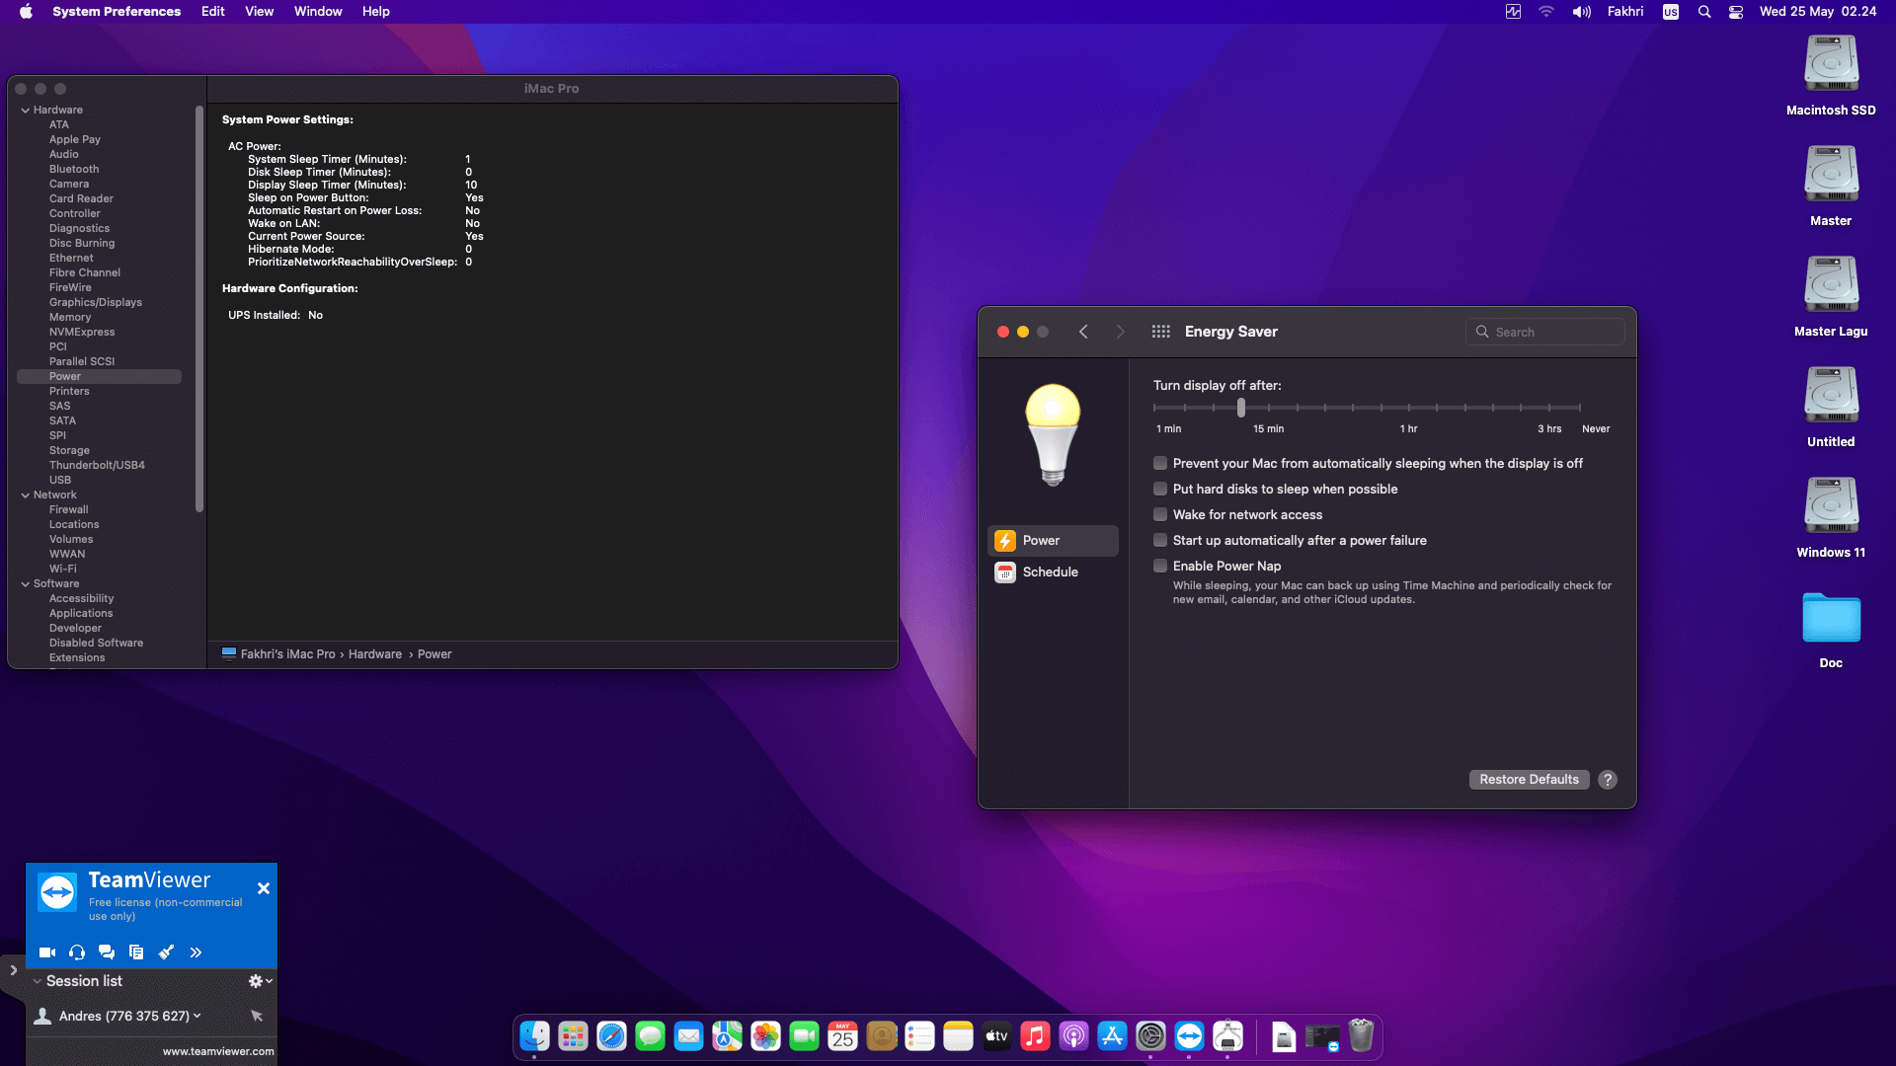Collapse the Hardware tree section
This screenshot has height=1066, width=1896.
point(26,111)
